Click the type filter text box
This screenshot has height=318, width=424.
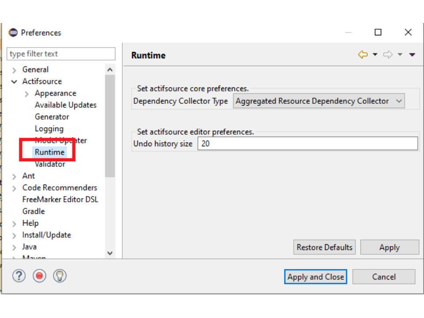61,54
